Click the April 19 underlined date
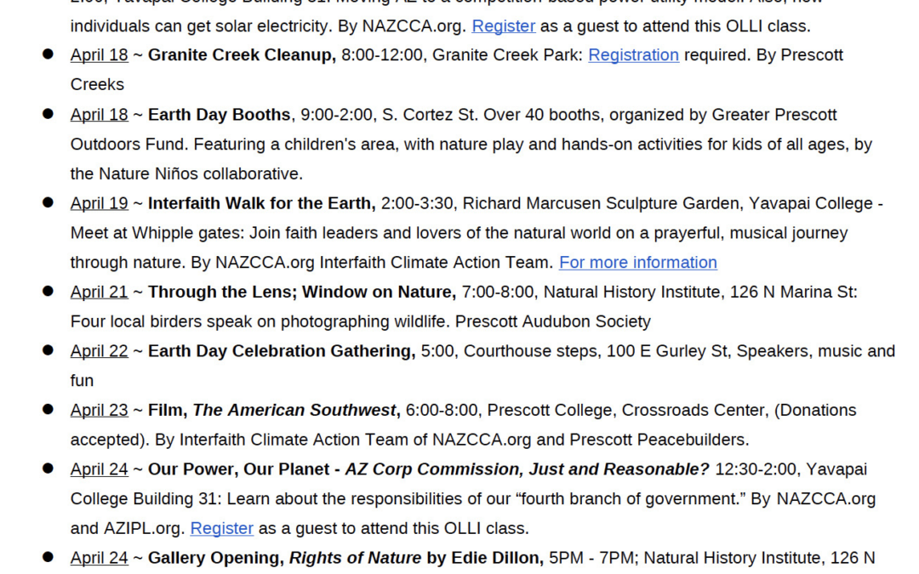919x574 pixels. click(99, 203)
